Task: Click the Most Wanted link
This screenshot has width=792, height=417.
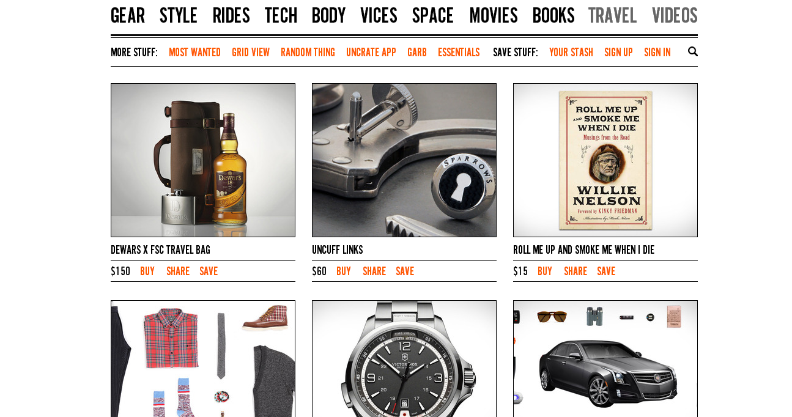Action: click(x=194, y=53)
